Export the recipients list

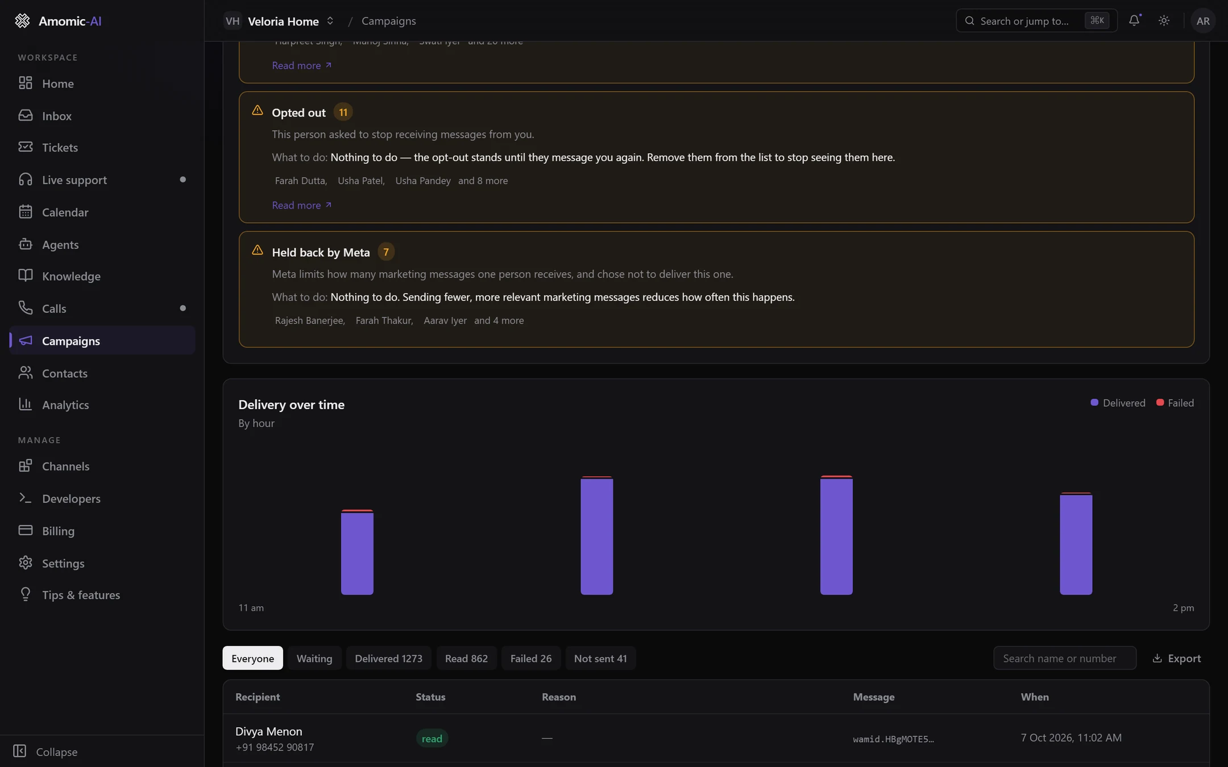tap(1176, 658)
